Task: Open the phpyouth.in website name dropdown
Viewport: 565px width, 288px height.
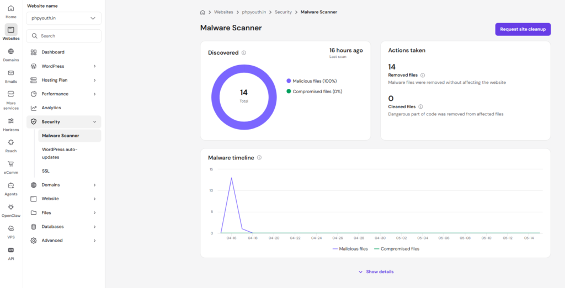Action: point(64,18)
